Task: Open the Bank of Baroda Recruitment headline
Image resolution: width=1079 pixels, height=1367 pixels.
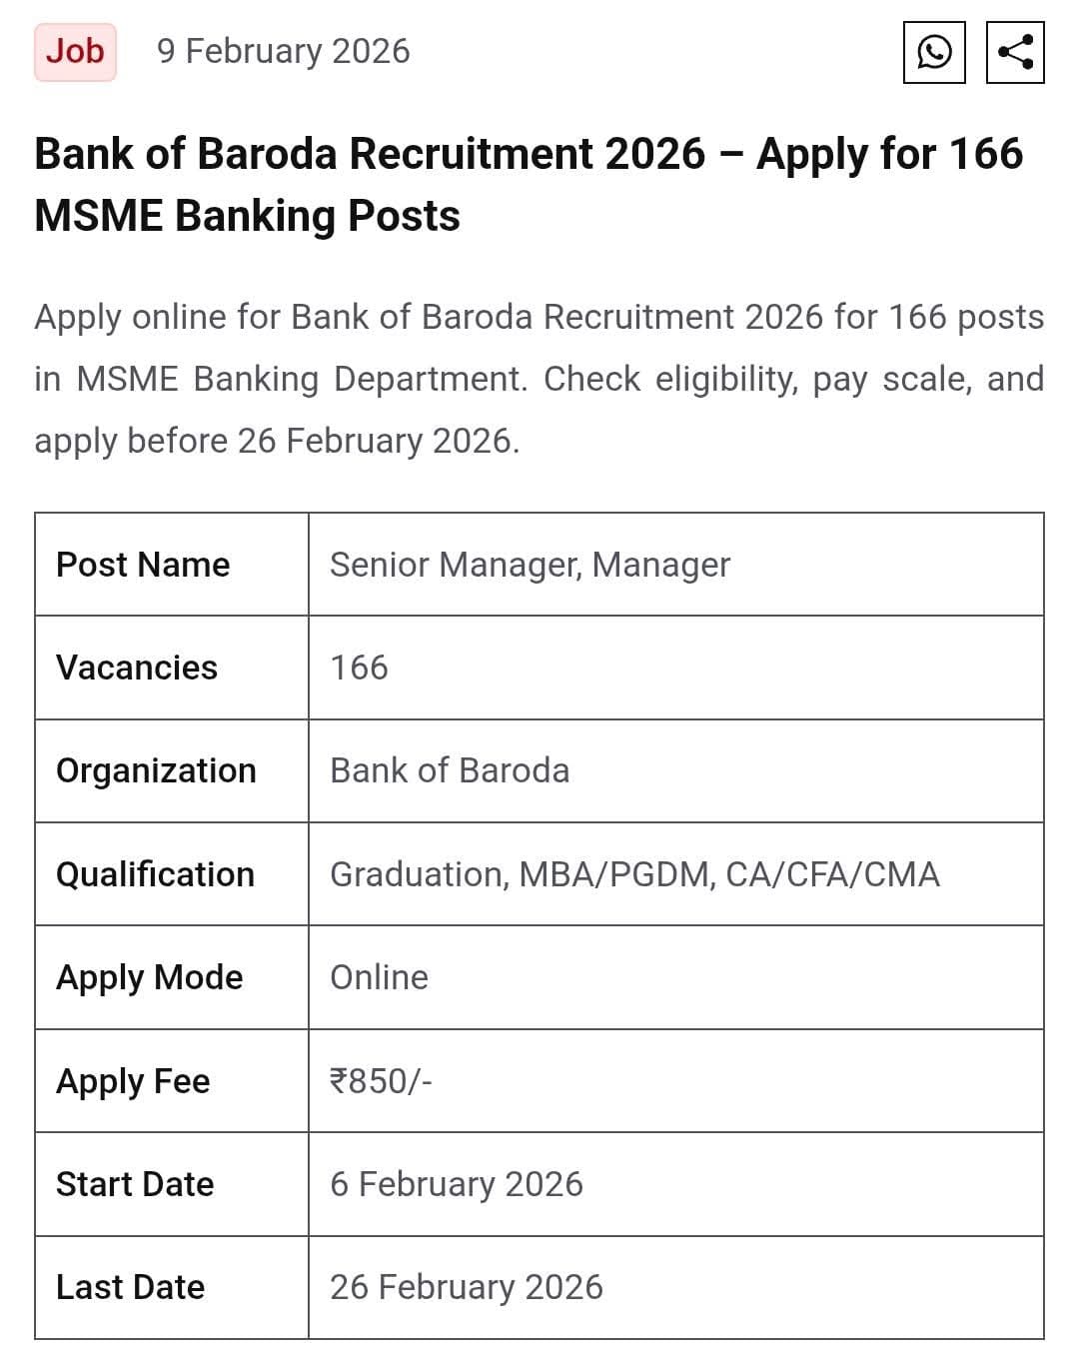Action: click(x=529, y=184)
